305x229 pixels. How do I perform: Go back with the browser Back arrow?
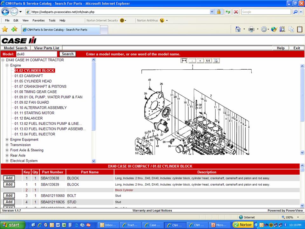tap(5, 12)
